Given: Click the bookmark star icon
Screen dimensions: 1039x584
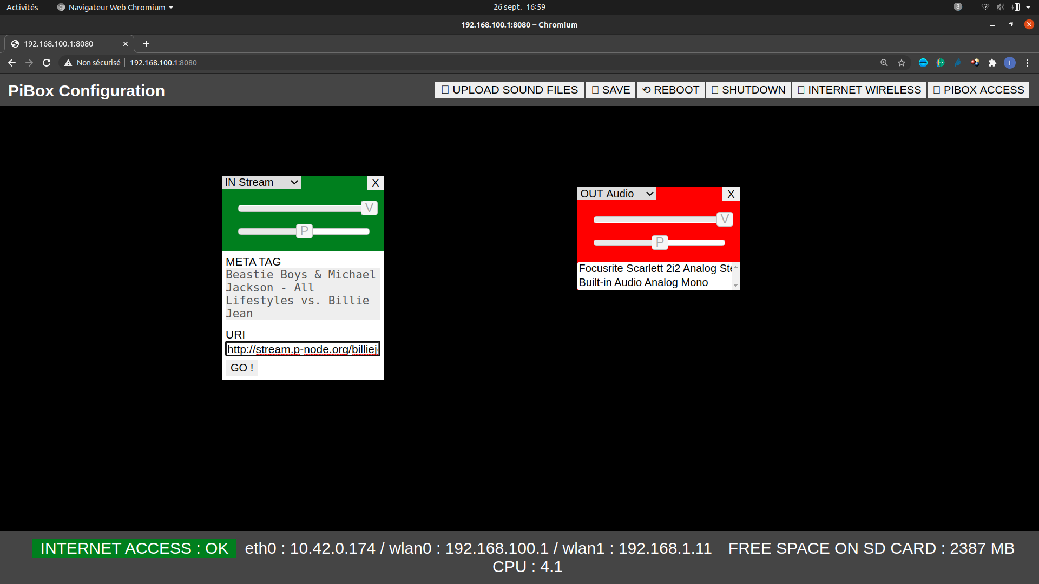Looking at the screenshot, I should coord(902,63).
